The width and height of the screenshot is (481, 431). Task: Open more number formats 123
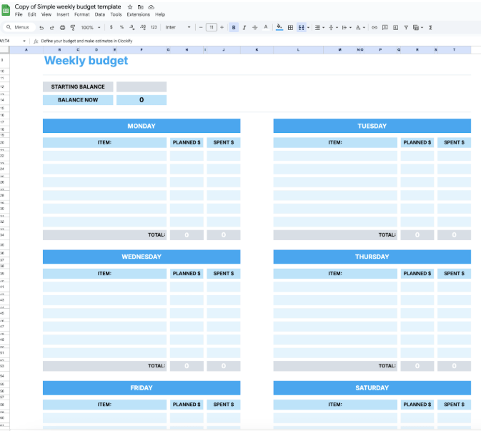154,27
